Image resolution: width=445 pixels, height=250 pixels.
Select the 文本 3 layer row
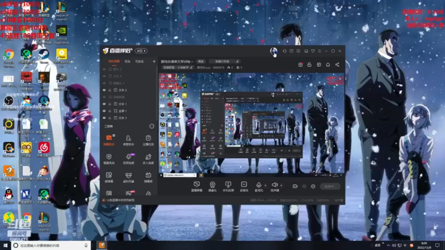129,118
